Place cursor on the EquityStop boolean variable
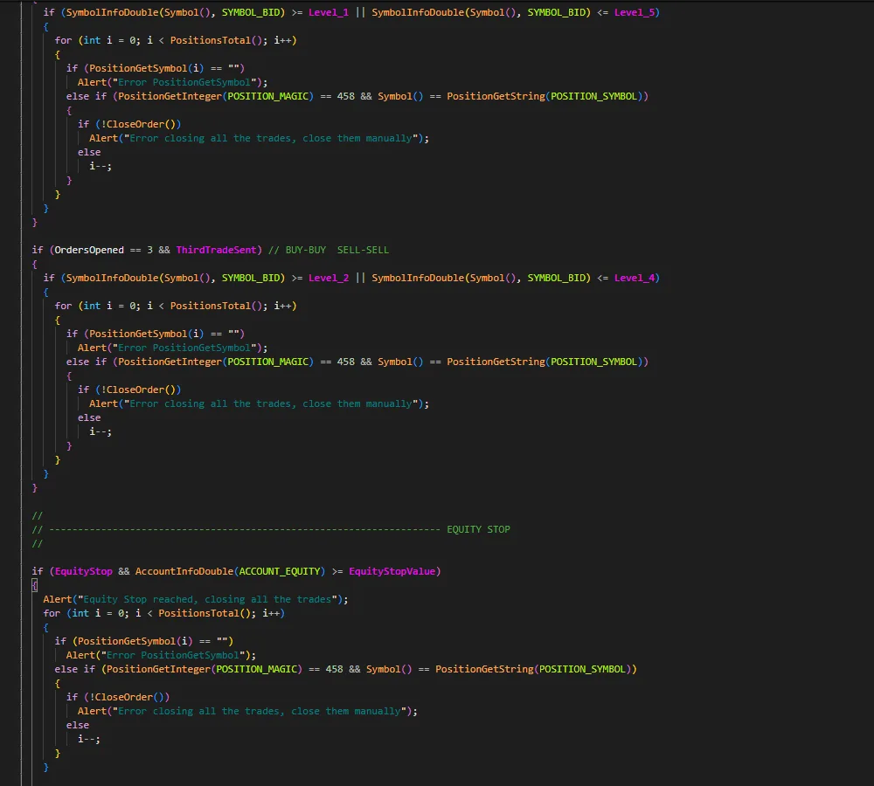 [x=84, y=571]
